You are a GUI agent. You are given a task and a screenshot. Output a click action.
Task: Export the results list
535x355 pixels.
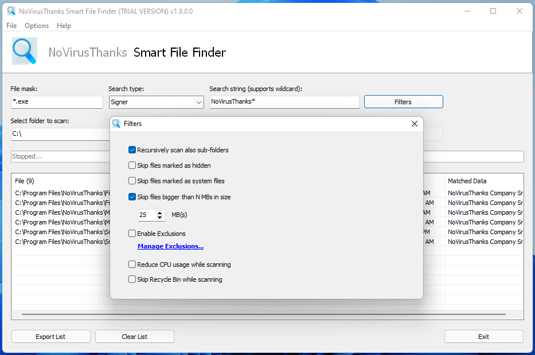[50, 336]
